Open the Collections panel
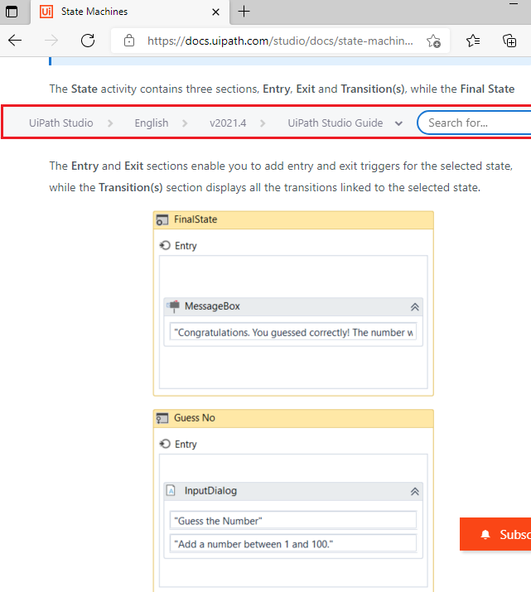Viewport: 531px width, 592px height. [509, 41]
